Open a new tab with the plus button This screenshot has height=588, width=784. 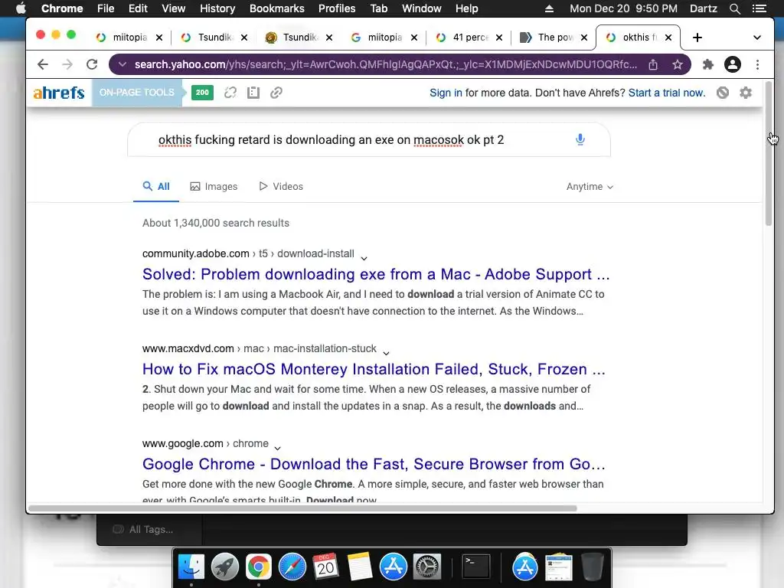pos(697,38)
